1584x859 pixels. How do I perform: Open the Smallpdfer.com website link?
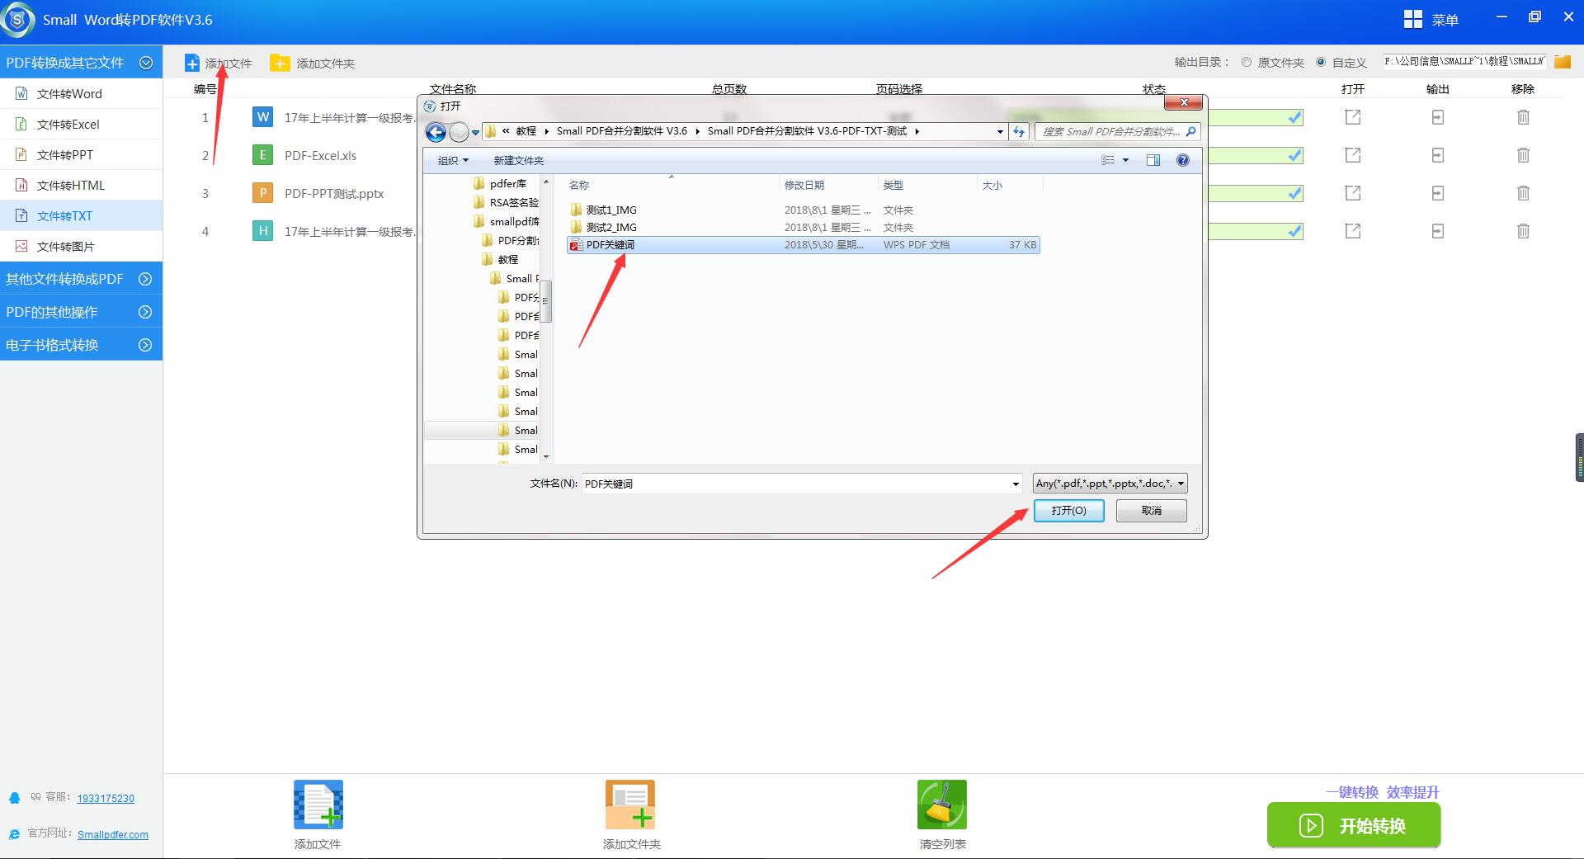[113, 835]
